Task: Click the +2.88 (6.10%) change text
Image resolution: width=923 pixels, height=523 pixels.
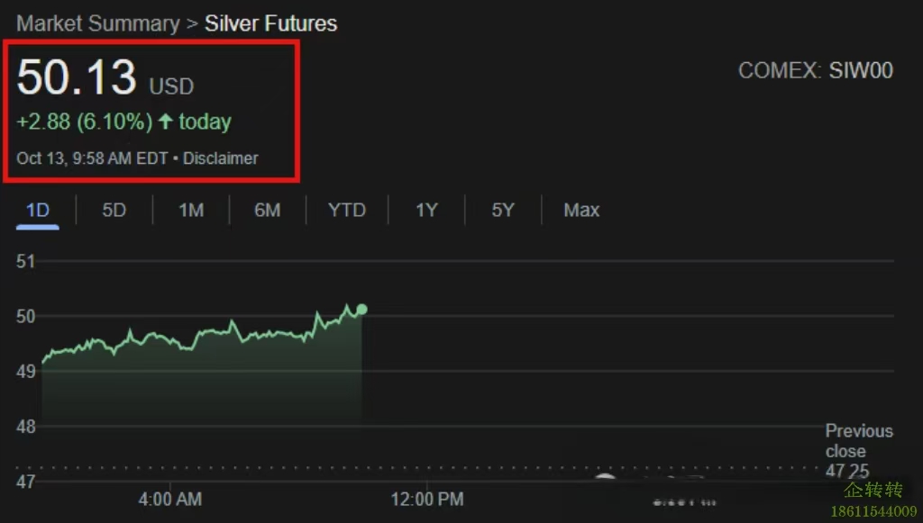Action: click(x=85, y=122)
